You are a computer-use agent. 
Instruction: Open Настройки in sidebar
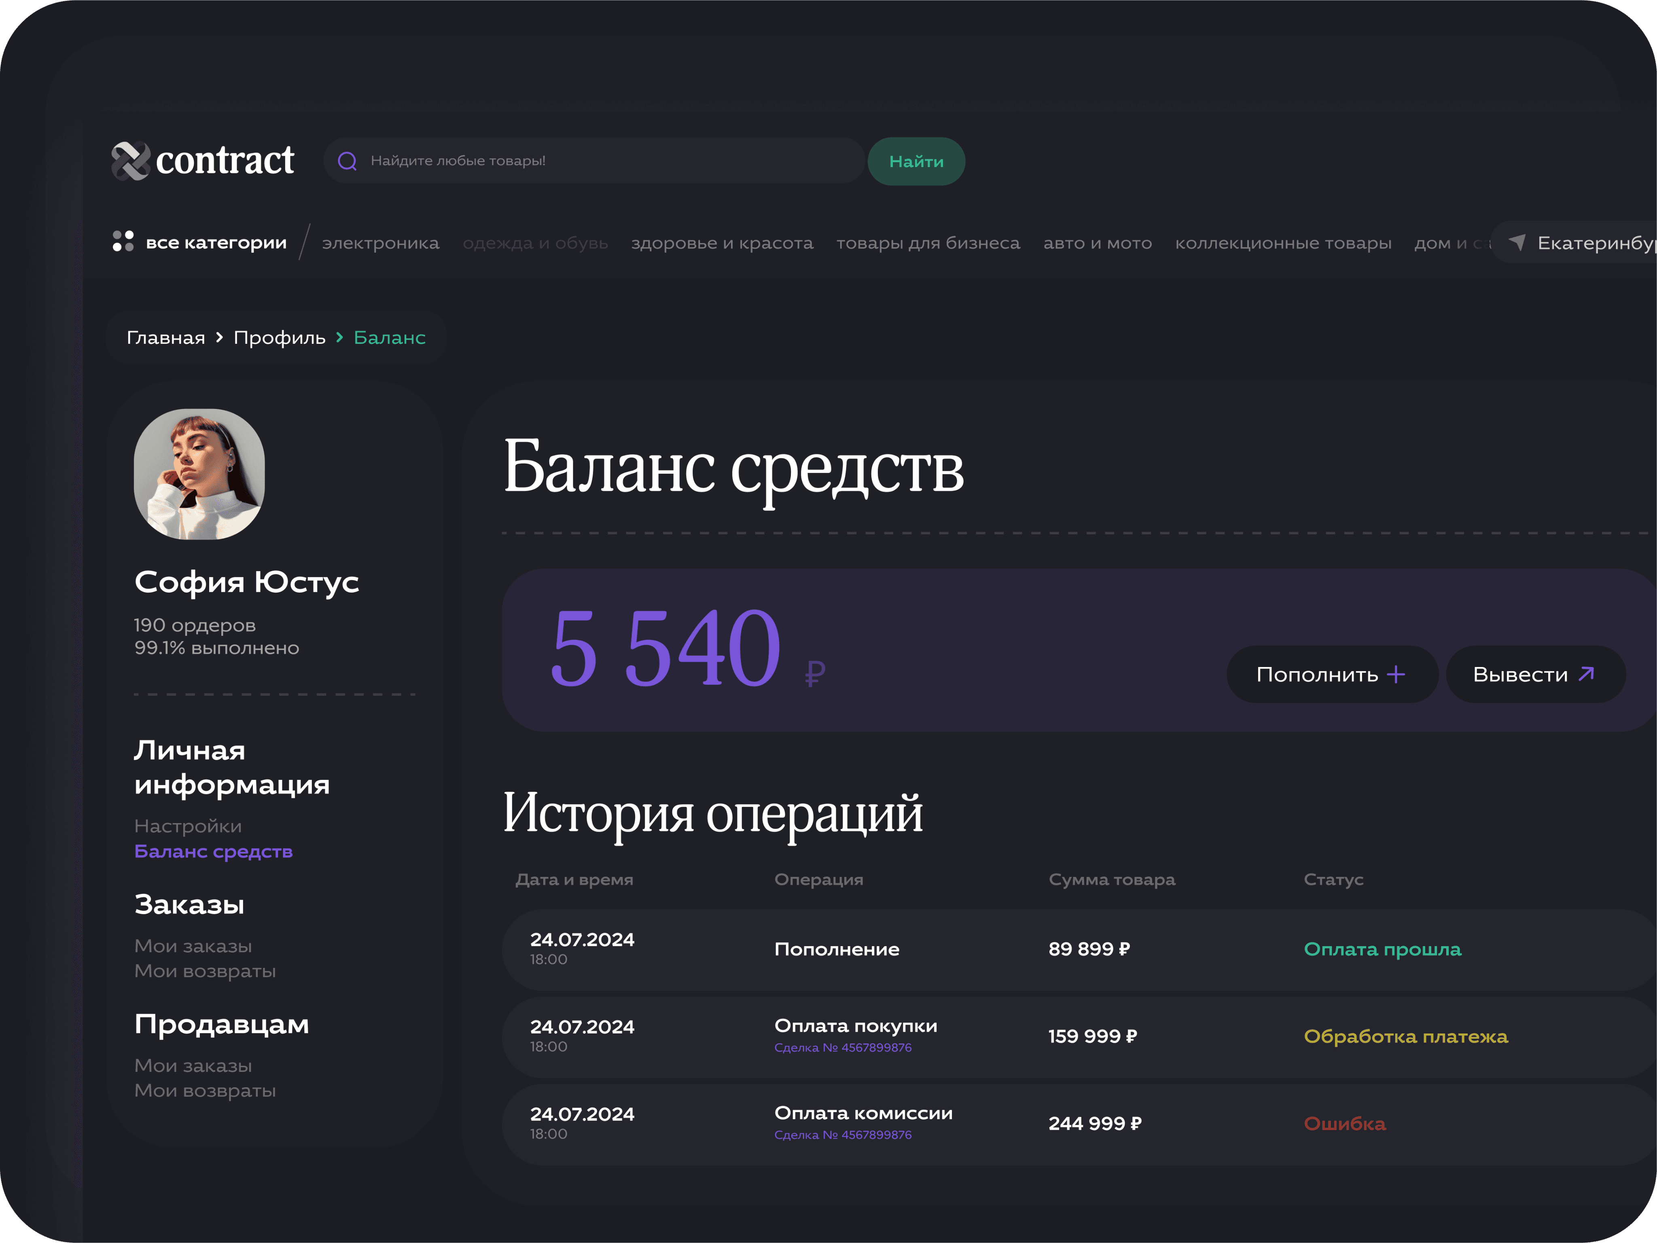(188, 826)
